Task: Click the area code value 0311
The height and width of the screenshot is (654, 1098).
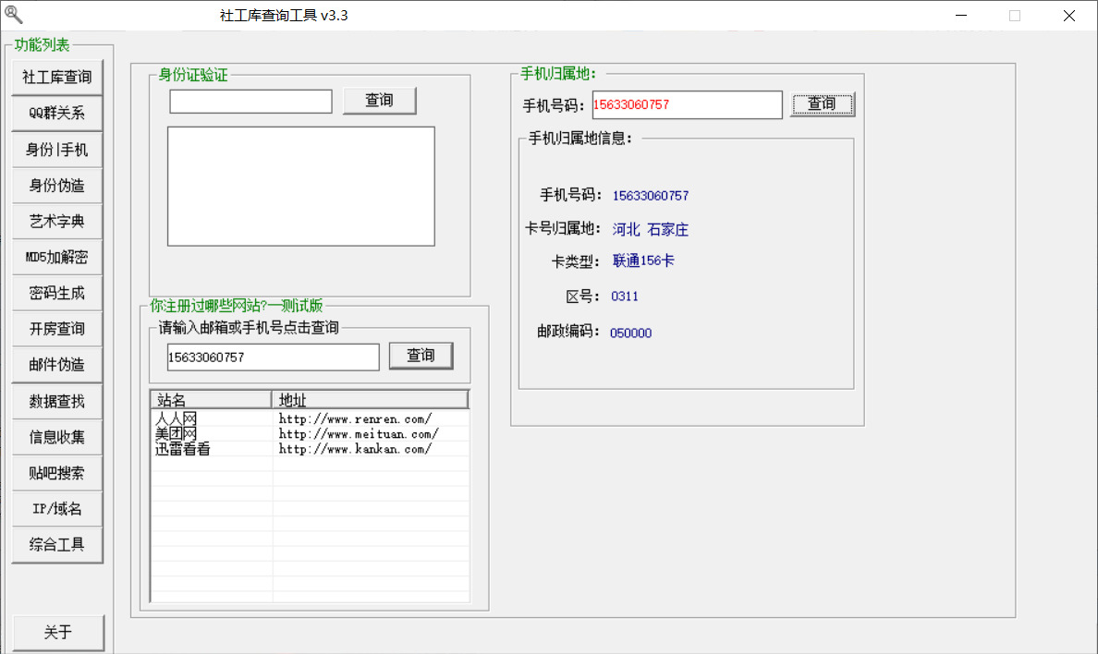Action: pyautogui.click(x=625, y=297)
